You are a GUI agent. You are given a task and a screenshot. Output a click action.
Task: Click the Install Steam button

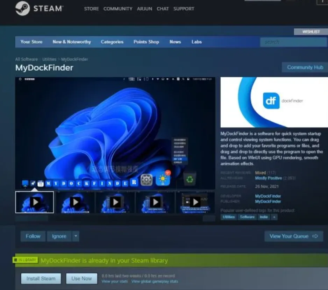[41, 278]
